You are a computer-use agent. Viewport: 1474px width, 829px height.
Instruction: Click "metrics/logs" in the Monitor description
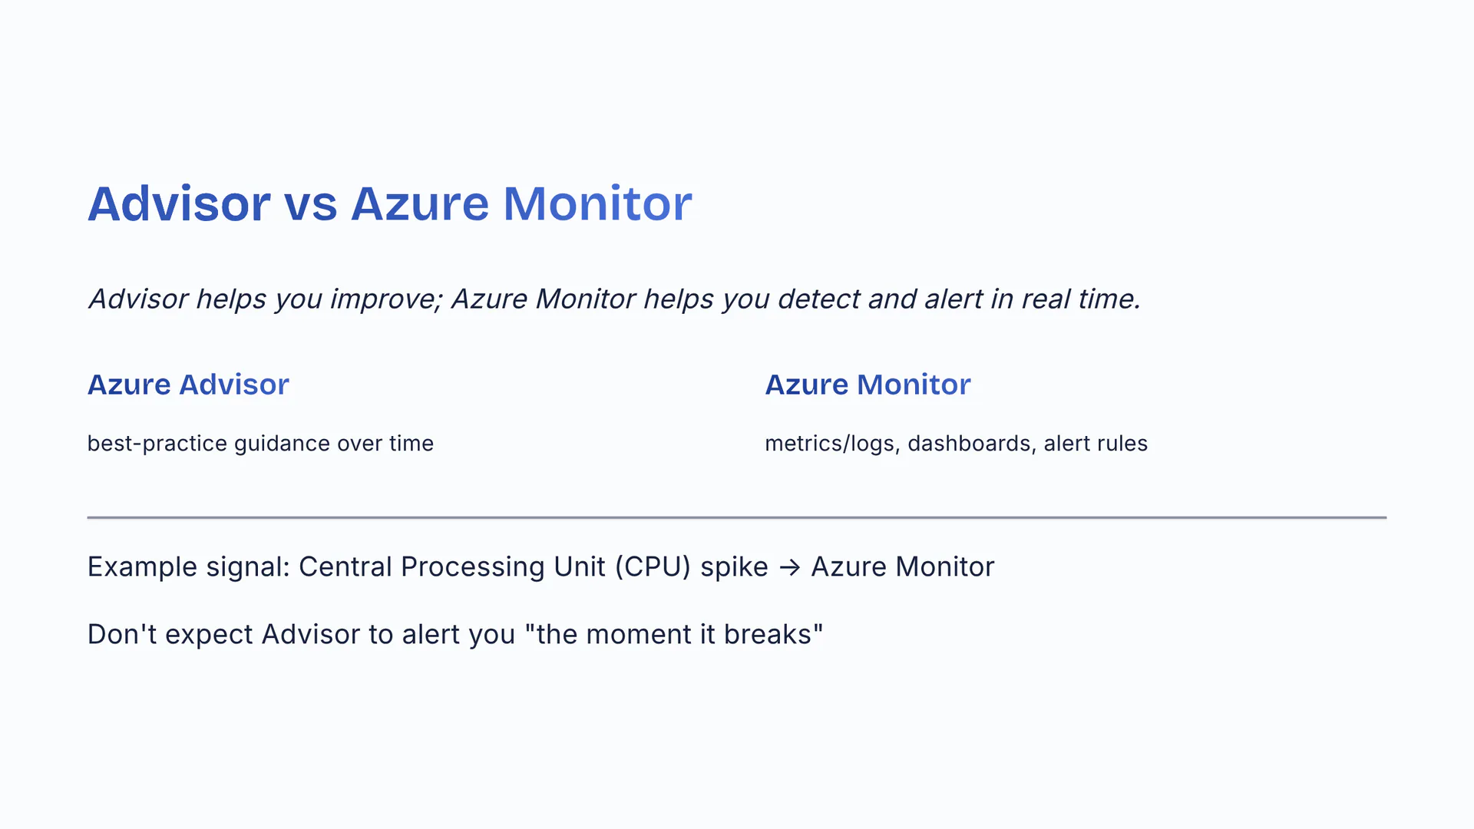point(829,444)
